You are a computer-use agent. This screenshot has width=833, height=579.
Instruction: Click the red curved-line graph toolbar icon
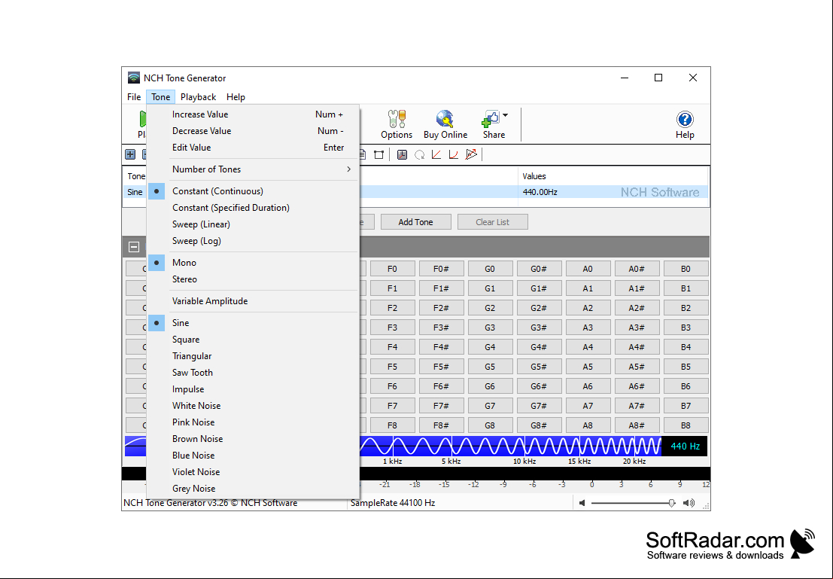[454, 154]
